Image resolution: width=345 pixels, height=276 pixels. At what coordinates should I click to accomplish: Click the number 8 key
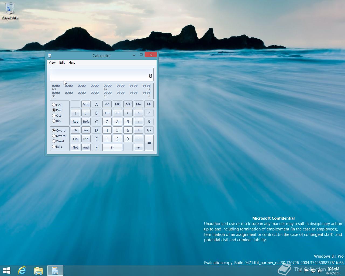click(117, 122)
